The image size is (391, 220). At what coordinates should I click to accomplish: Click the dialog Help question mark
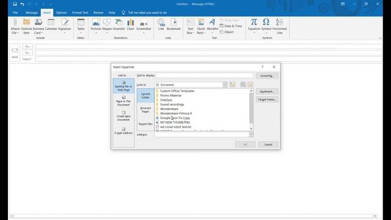[x=262, y=67]
